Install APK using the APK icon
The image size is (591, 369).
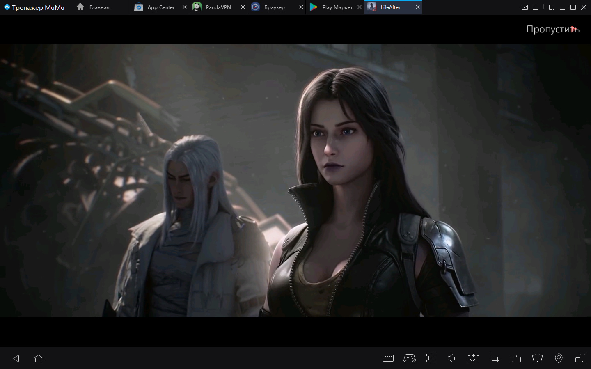point(473,358)
